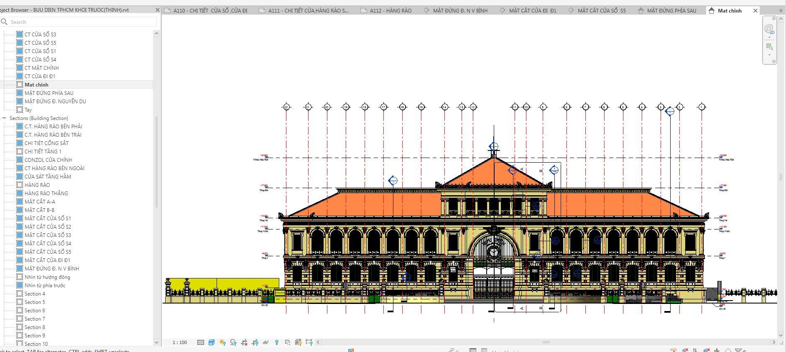Open Temporary Hide/Isolate glasses icon

(266, 342)
